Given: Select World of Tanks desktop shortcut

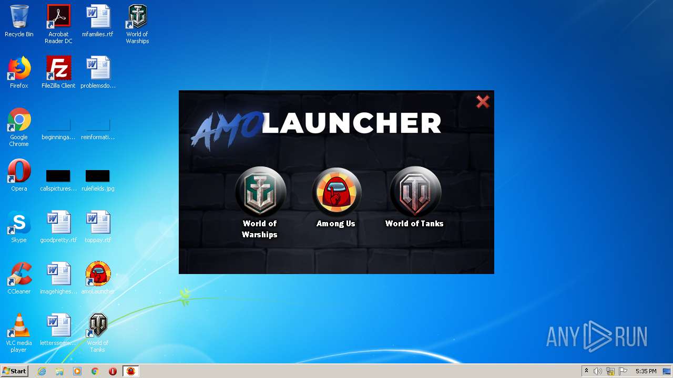Looking at the screenshot, I should [x=98, y=333].
